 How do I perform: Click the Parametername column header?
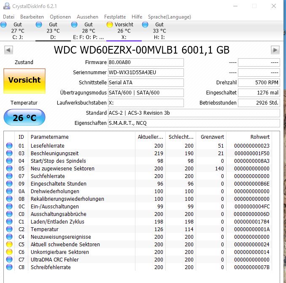pos(81,137)
